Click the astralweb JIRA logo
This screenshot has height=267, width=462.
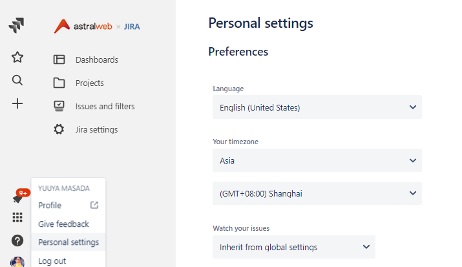97,27
